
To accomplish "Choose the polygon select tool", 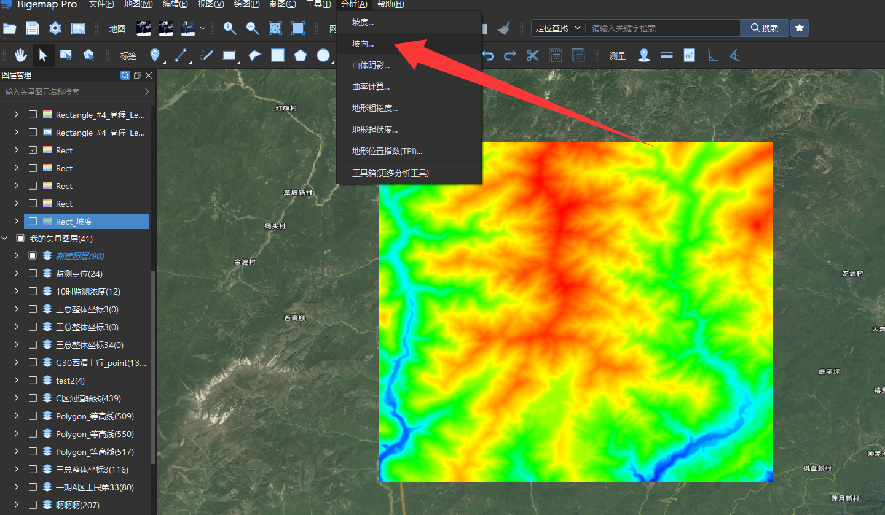I will click(88, 55).
